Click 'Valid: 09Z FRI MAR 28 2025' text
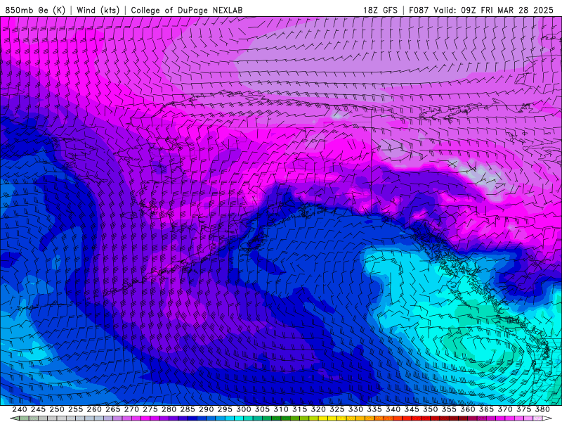Viewport: 562px width, 422px height. 494,10
